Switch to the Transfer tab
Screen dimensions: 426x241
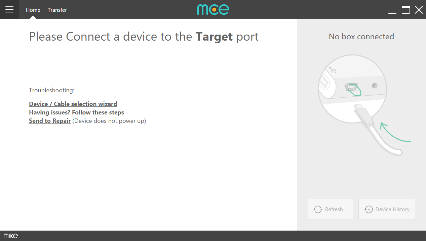[x=57, y=10]
